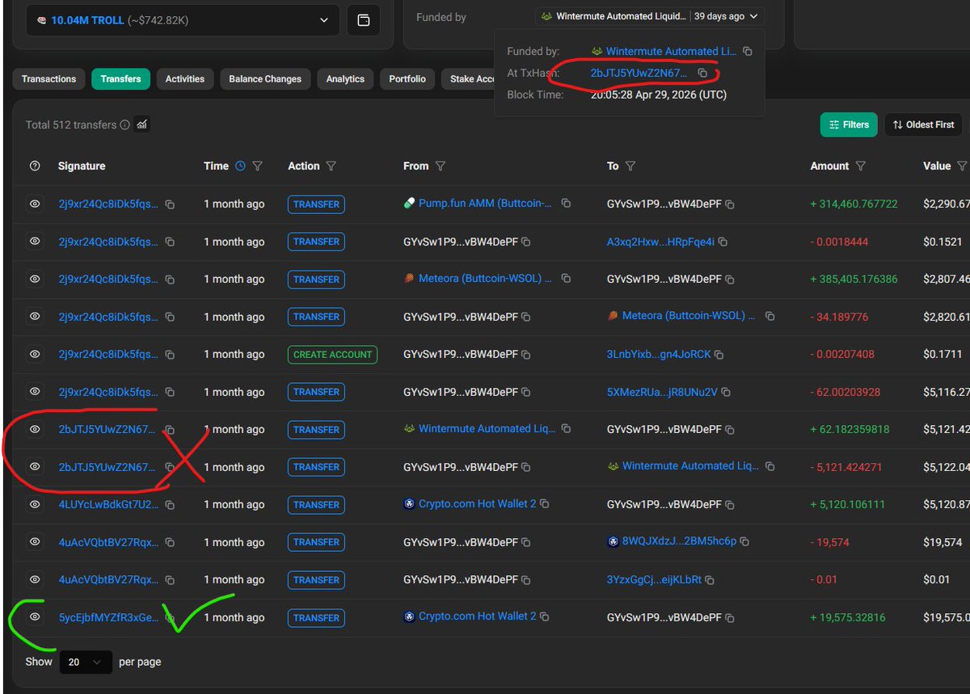Click the wallet icon button beside TROLL dropdown

coord(364,20)
